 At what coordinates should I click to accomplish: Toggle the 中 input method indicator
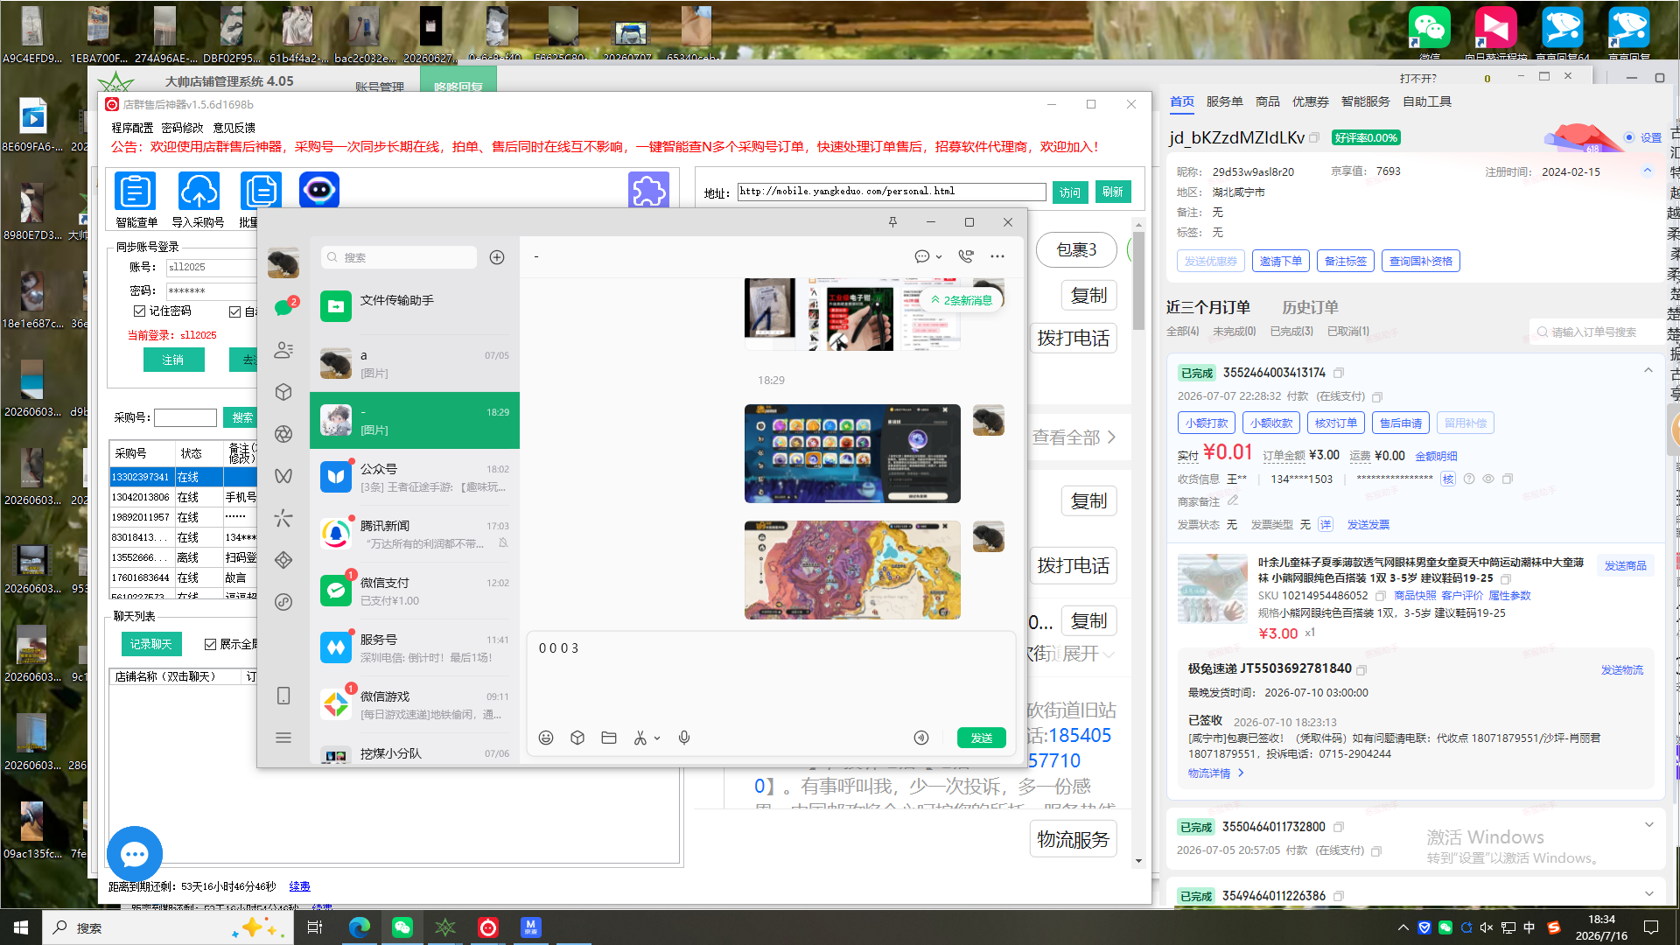click(x=1529, y=927)
